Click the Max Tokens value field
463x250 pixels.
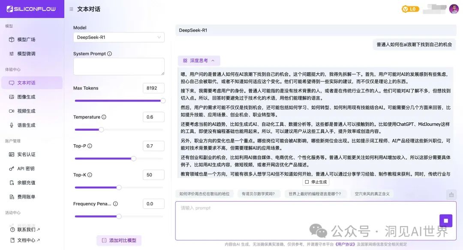click(153, 88)
